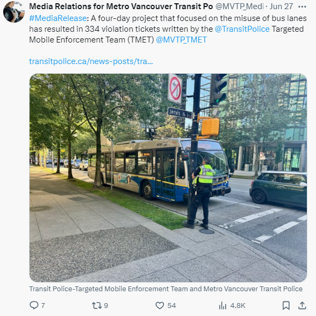Open the Jun 27 timestamp

coord(281,6)
